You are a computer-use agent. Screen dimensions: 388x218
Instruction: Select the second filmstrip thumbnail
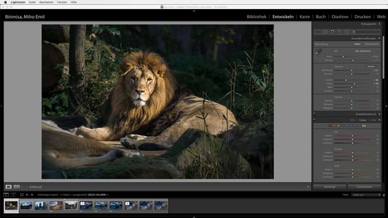coord(26,205)
